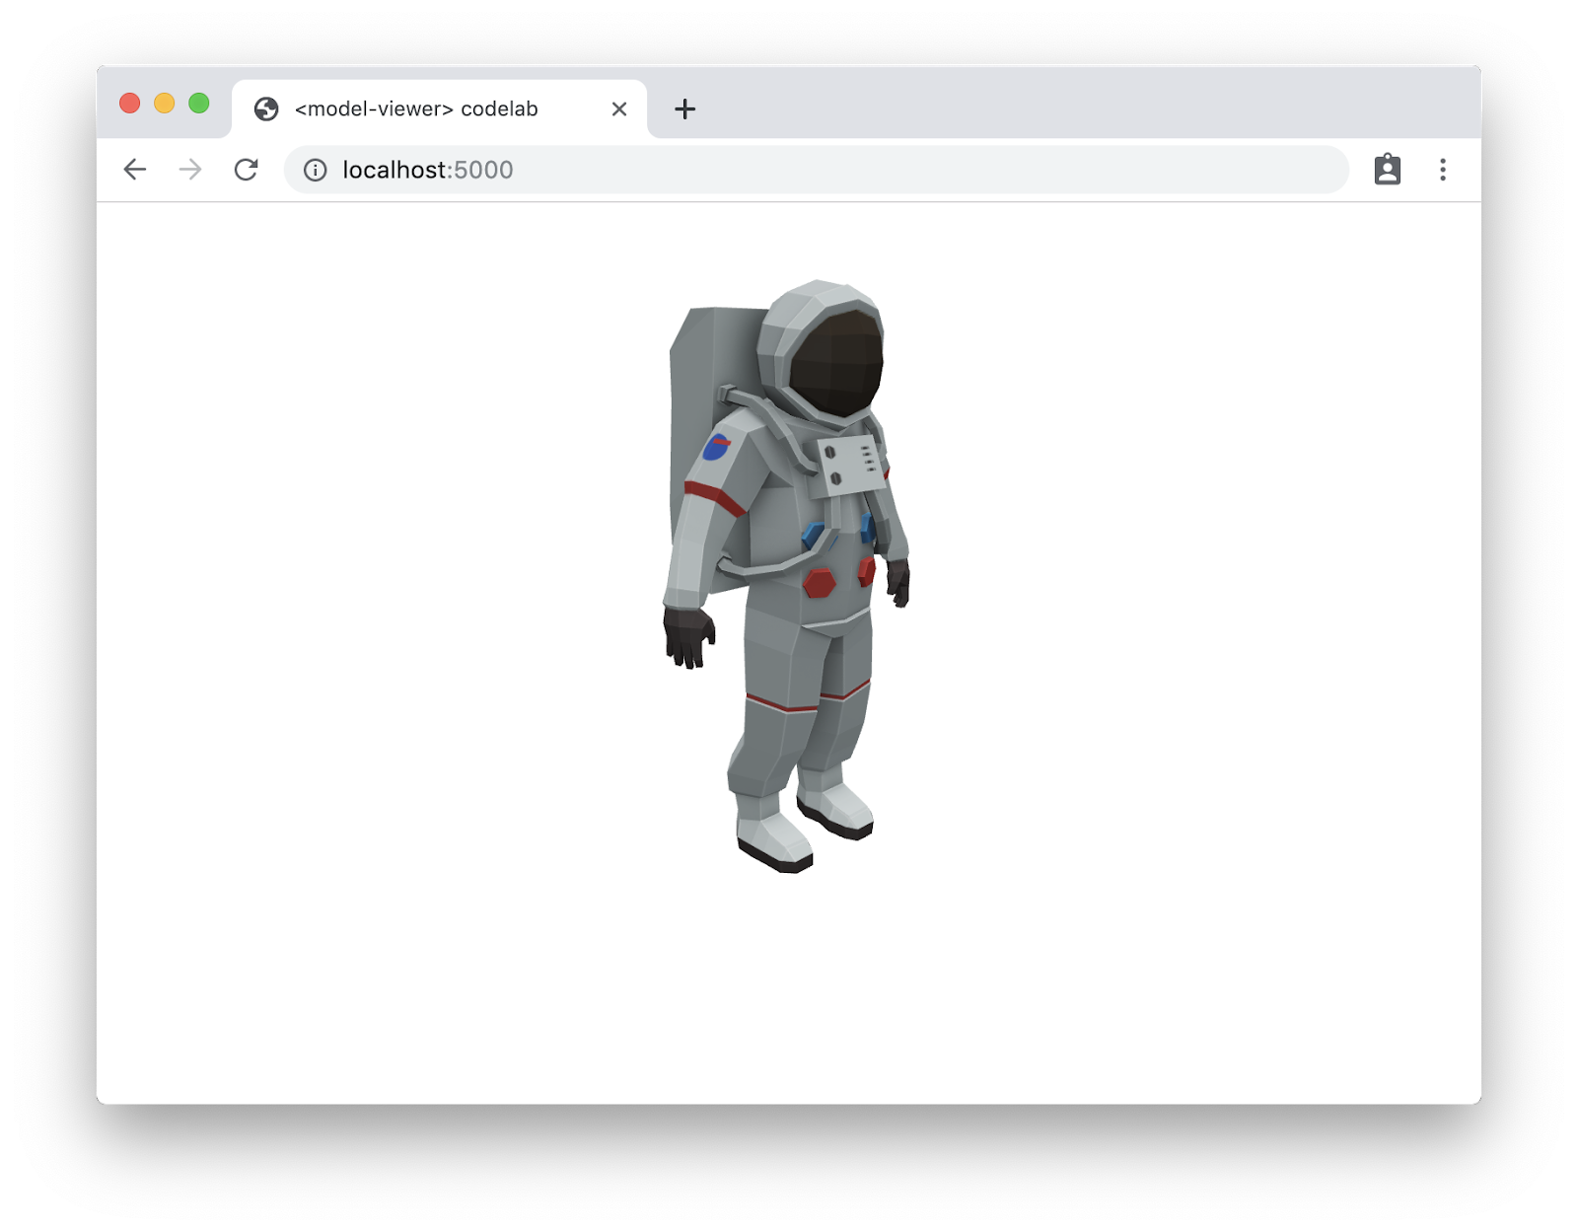Click the blue badge on astronaut's shoulder
Image resolution: width=1578 pixels, height=1232 pixels.
tap(716, 447)
